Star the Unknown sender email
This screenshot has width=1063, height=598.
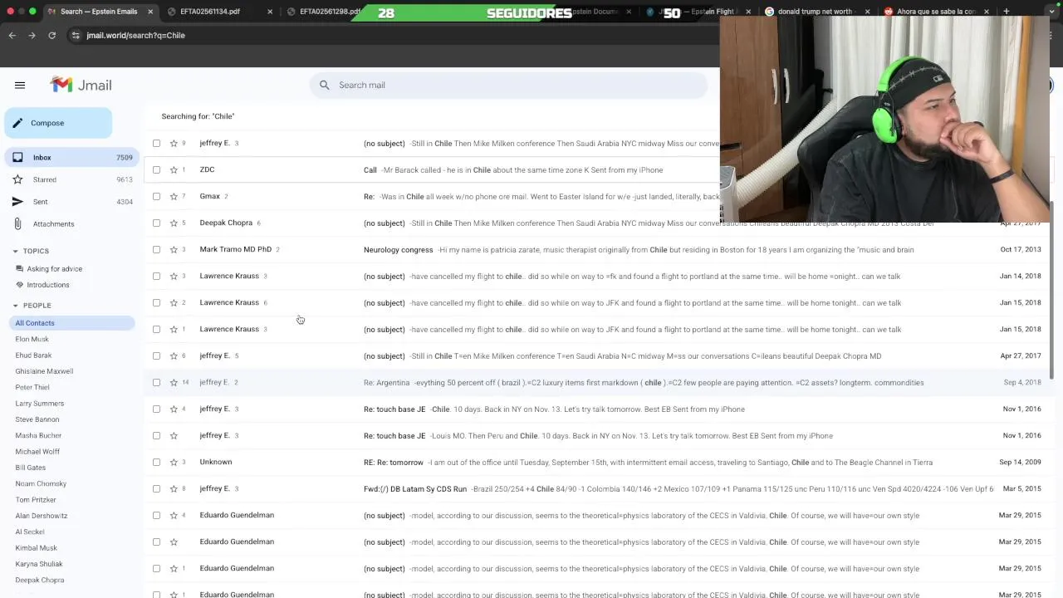[x=174, y=462]
